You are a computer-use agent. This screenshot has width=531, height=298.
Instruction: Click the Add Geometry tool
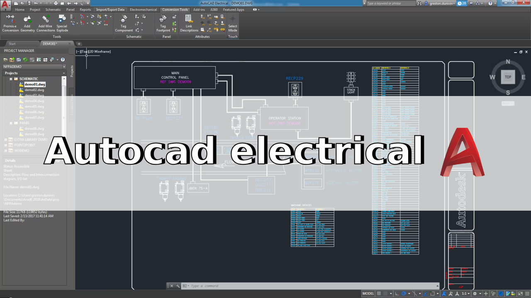[27, 23]
